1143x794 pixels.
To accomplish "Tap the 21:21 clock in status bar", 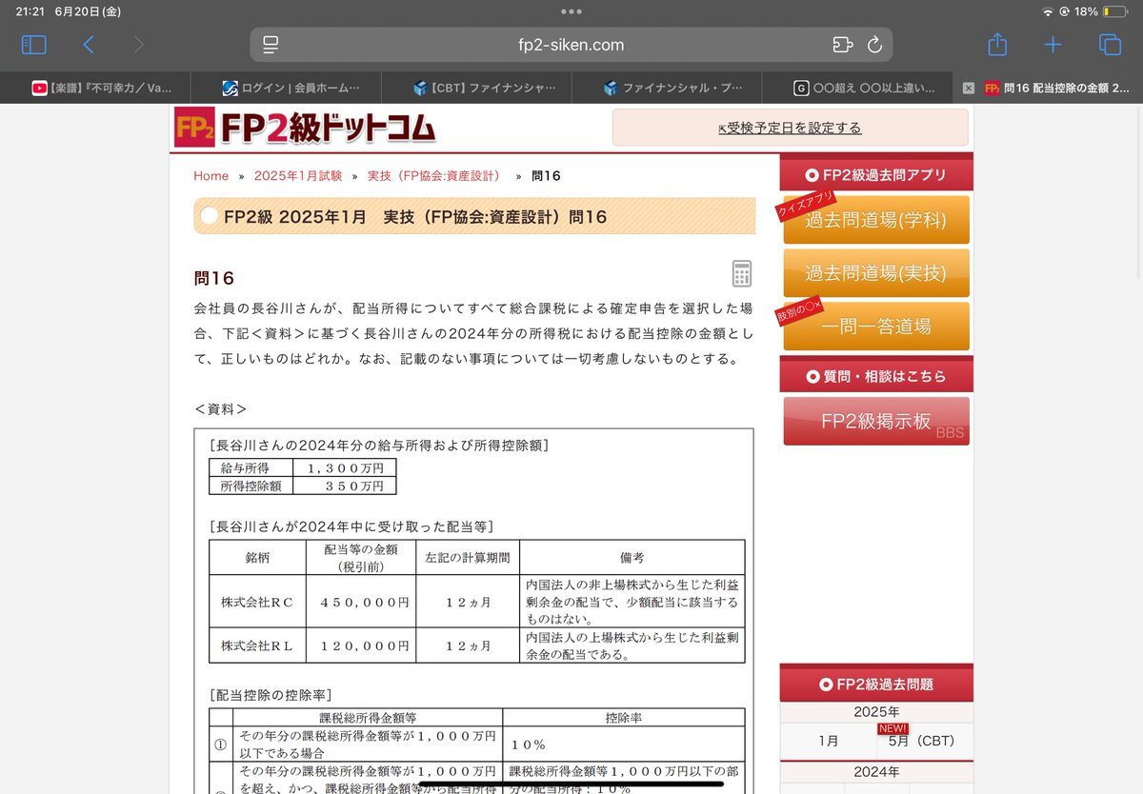I will (30, 11).
